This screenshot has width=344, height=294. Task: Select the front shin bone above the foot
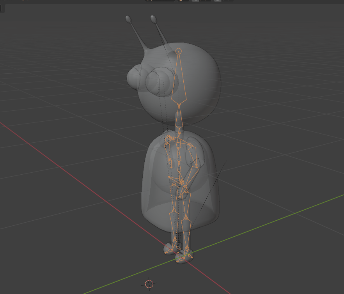point(186,234)
